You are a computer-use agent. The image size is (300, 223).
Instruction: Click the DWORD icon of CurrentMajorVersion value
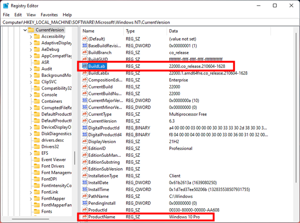point(85,100)
